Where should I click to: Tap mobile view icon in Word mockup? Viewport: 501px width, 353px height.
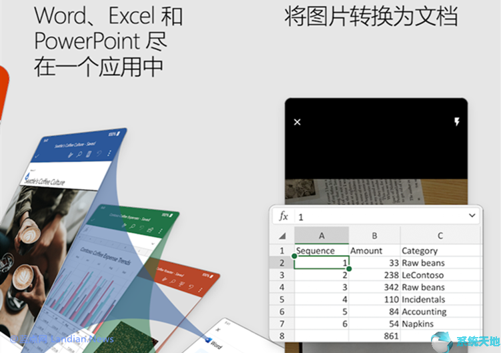coord(89,154)
